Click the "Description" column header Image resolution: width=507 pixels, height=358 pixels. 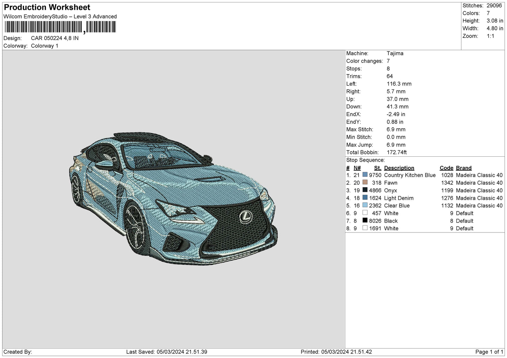[x=399, y=168]
